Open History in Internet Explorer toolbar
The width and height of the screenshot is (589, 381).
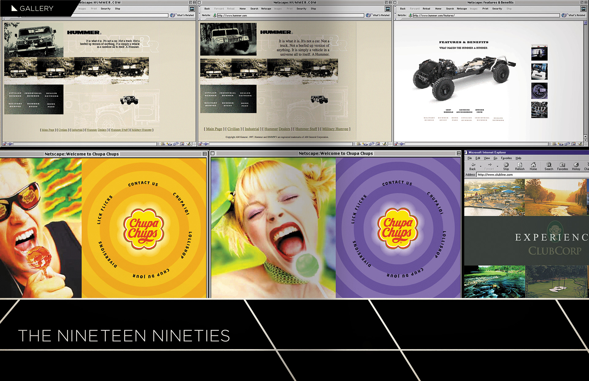[576, 166]
